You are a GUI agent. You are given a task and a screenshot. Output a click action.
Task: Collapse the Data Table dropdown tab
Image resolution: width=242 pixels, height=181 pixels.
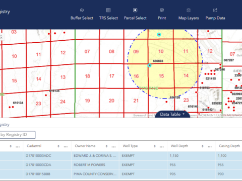(x=172, y=114)
